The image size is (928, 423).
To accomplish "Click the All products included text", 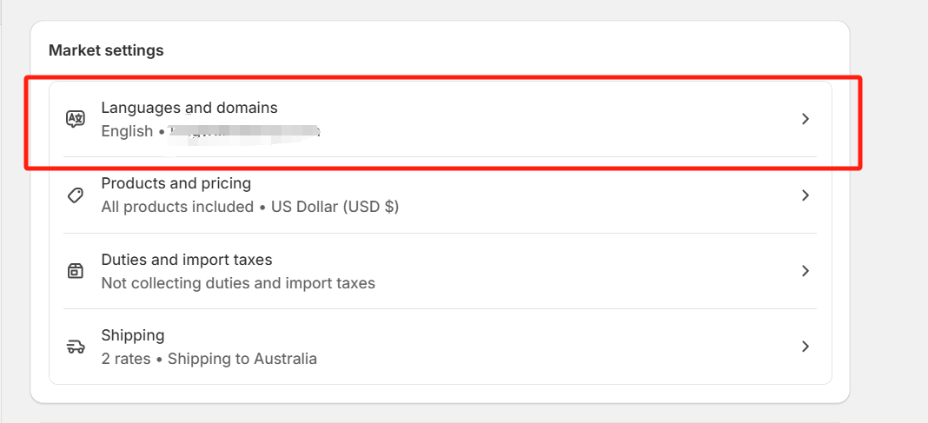I will click(x=177, y=207).
